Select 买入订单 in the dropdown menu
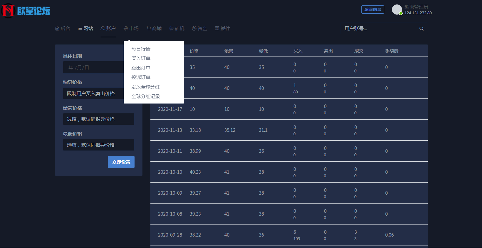The width and height of the screenshot is (482, 248). click(140, 58)
